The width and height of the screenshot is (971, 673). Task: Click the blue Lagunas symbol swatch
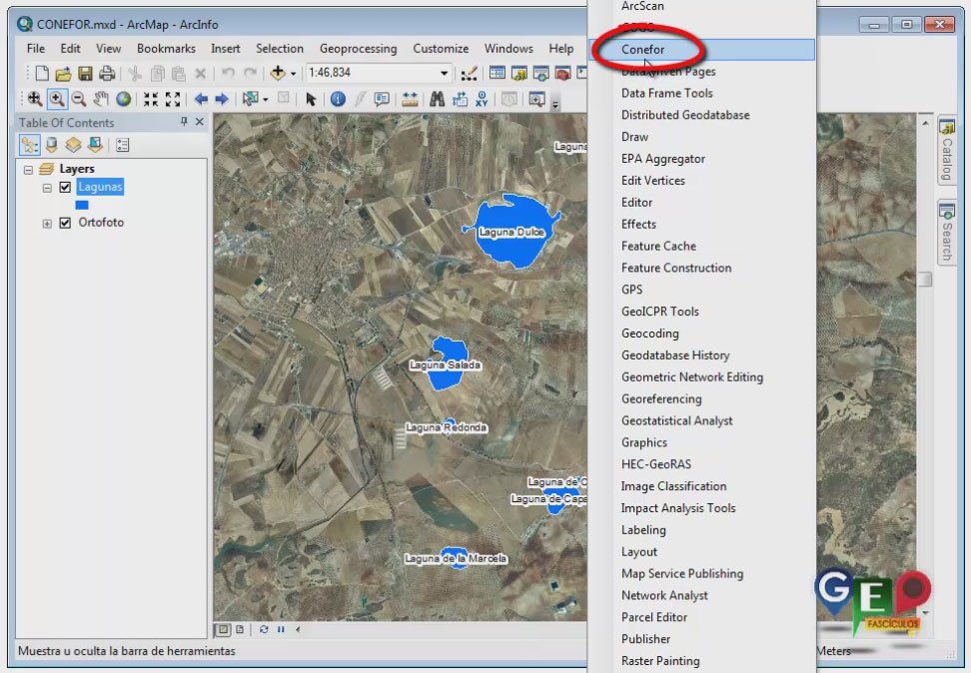tap(82, 205)
